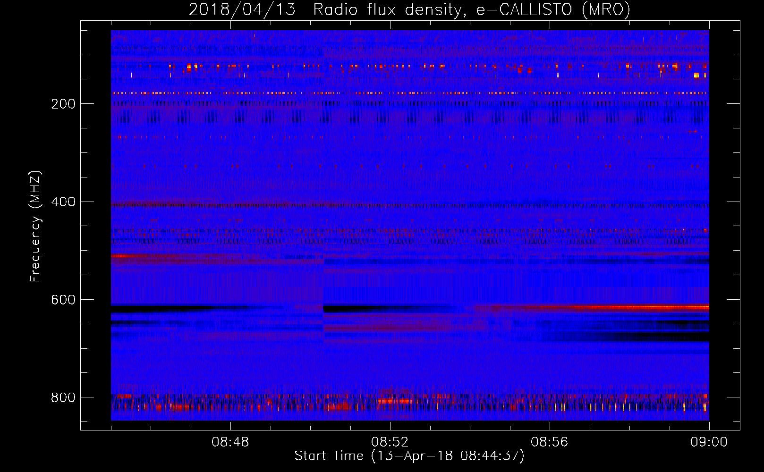Click the bright red emission band near 615 MHz
The height and width of the screenshot is (472, 764).
pos(600,307)
